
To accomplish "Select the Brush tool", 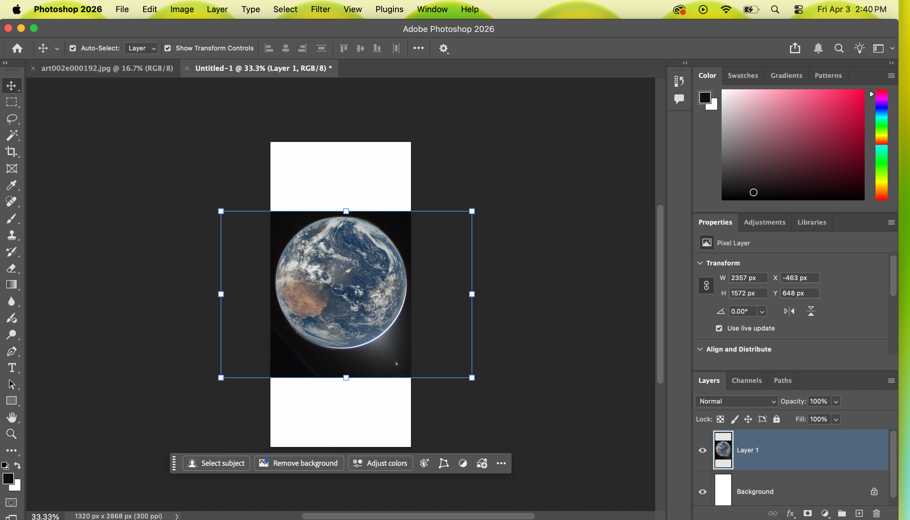I will pyautogui.click(x=12, y=219).
